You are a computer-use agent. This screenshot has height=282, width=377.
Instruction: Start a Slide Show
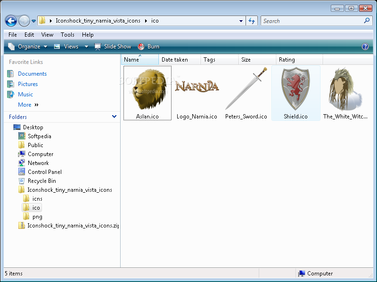pyautogui.click(x=113, y=47)
